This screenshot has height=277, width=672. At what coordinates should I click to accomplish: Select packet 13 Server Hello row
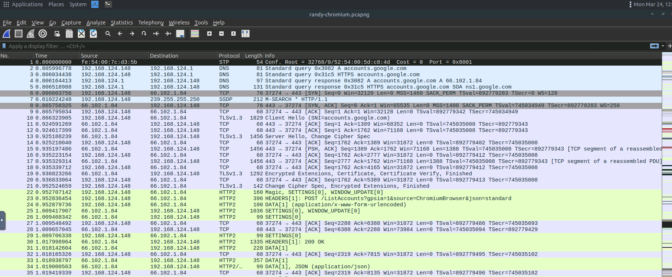click(x=331, y=137)
